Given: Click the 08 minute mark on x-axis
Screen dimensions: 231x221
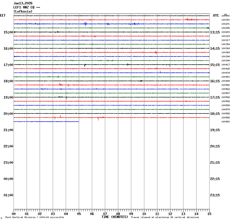Looking at the screenshot, I should (x=118, y=214).
